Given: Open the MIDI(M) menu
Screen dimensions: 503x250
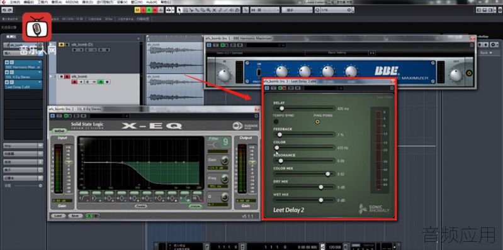Looking at the screenshot, I should pos(72,3).
